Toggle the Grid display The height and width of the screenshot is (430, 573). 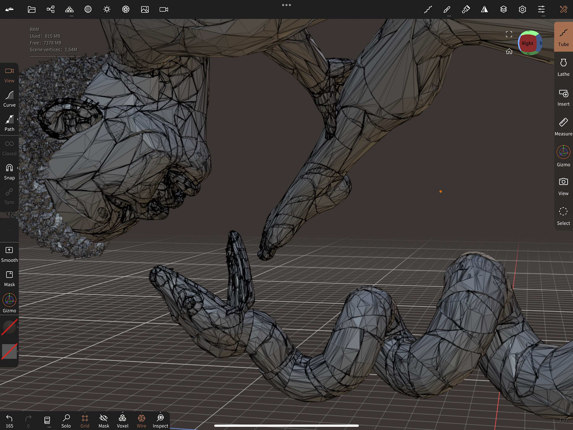85,421
